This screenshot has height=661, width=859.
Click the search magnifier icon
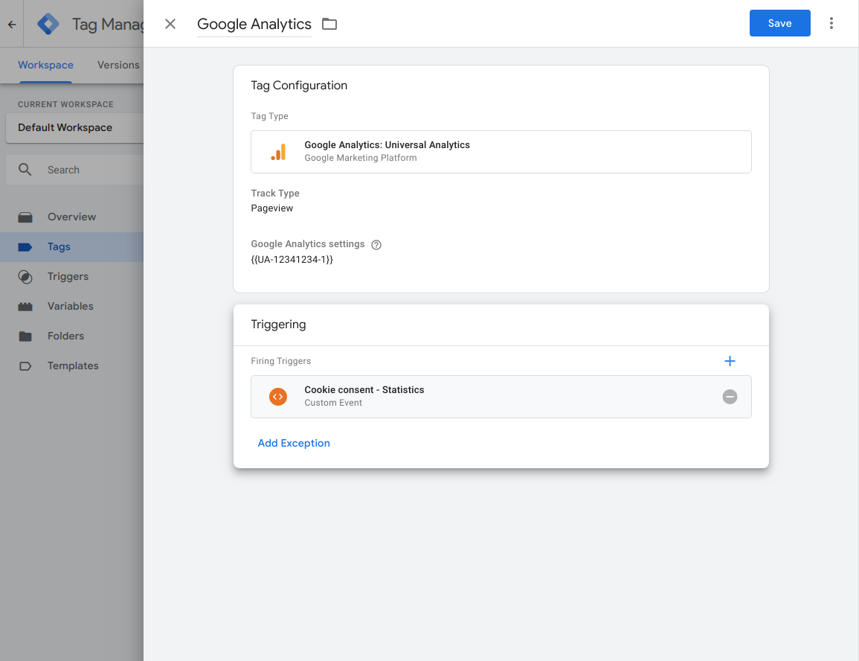tap(25, 170)
